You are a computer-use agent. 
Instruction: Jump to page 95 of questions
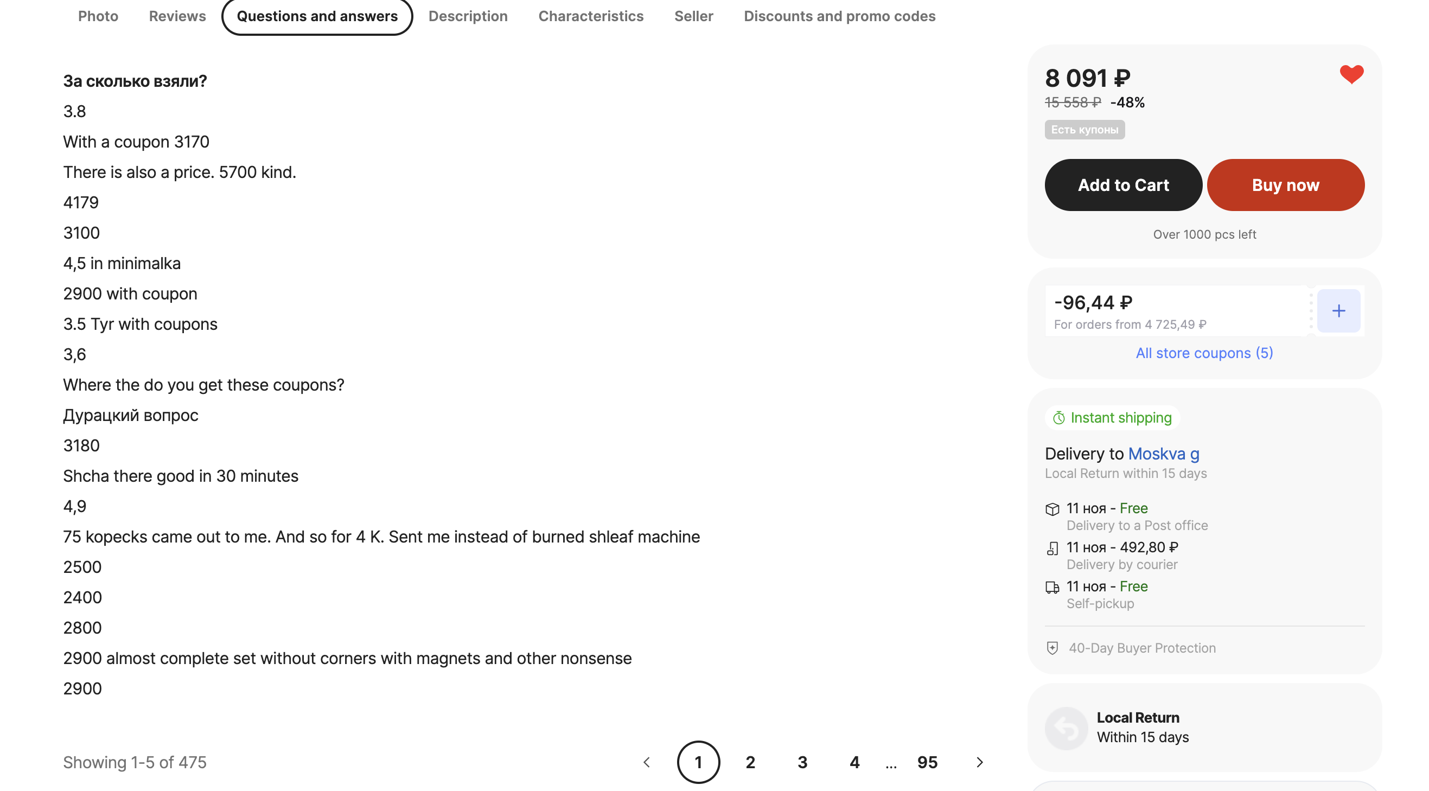click(927, 762)
